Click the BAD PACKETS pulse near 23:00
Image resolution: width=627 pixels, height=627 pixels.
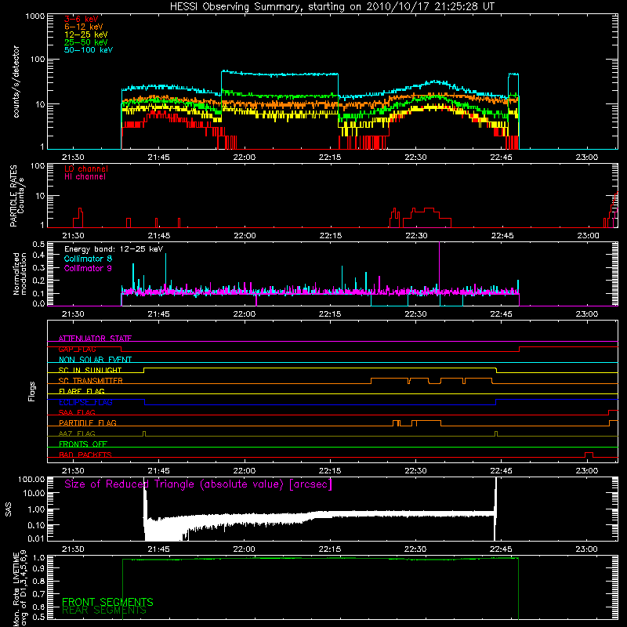click(589, 455)
